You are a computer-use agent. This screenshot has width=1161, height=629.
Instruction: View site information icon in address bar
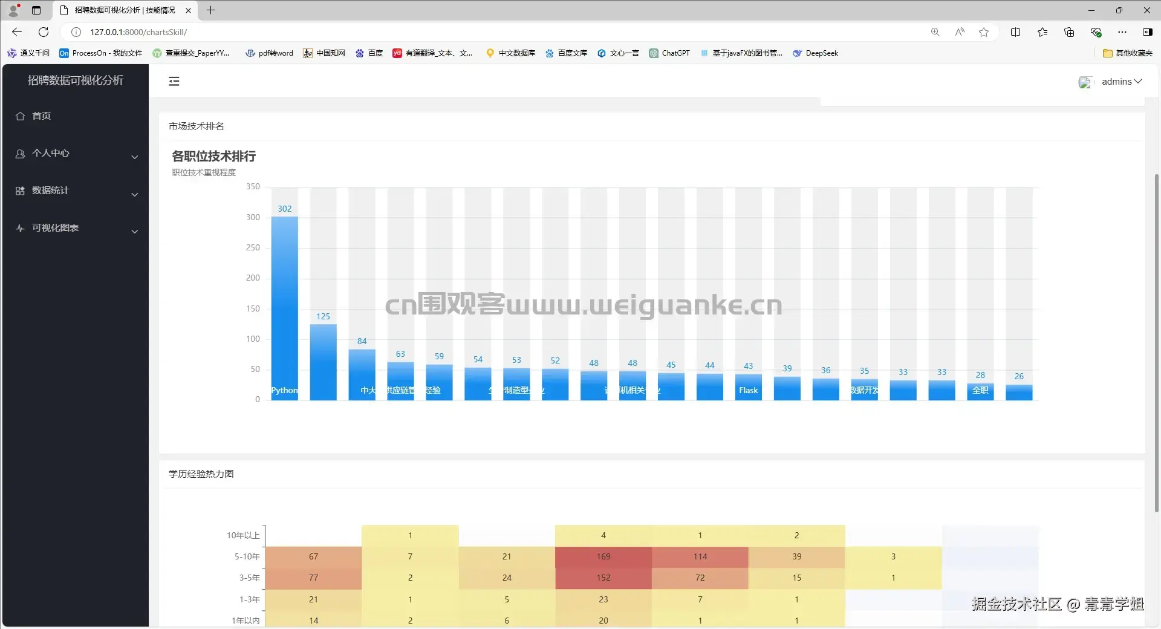pyautogui.click(x=76, y=32)
